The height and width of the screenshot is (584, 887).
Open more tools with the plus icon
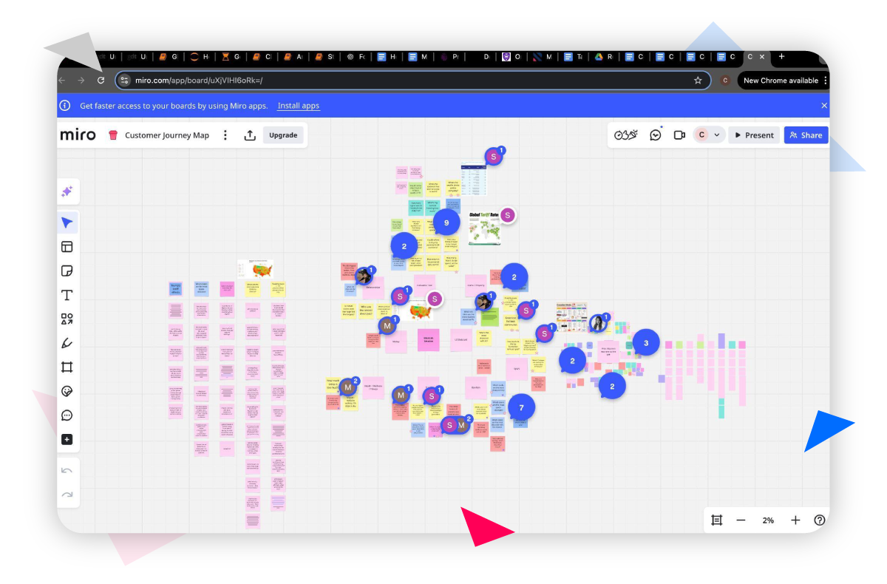(x=67, y=439)
